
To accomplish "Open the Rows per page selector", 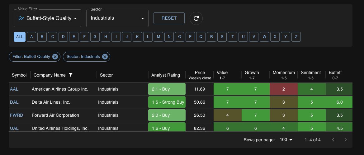I will pos(286,140).
